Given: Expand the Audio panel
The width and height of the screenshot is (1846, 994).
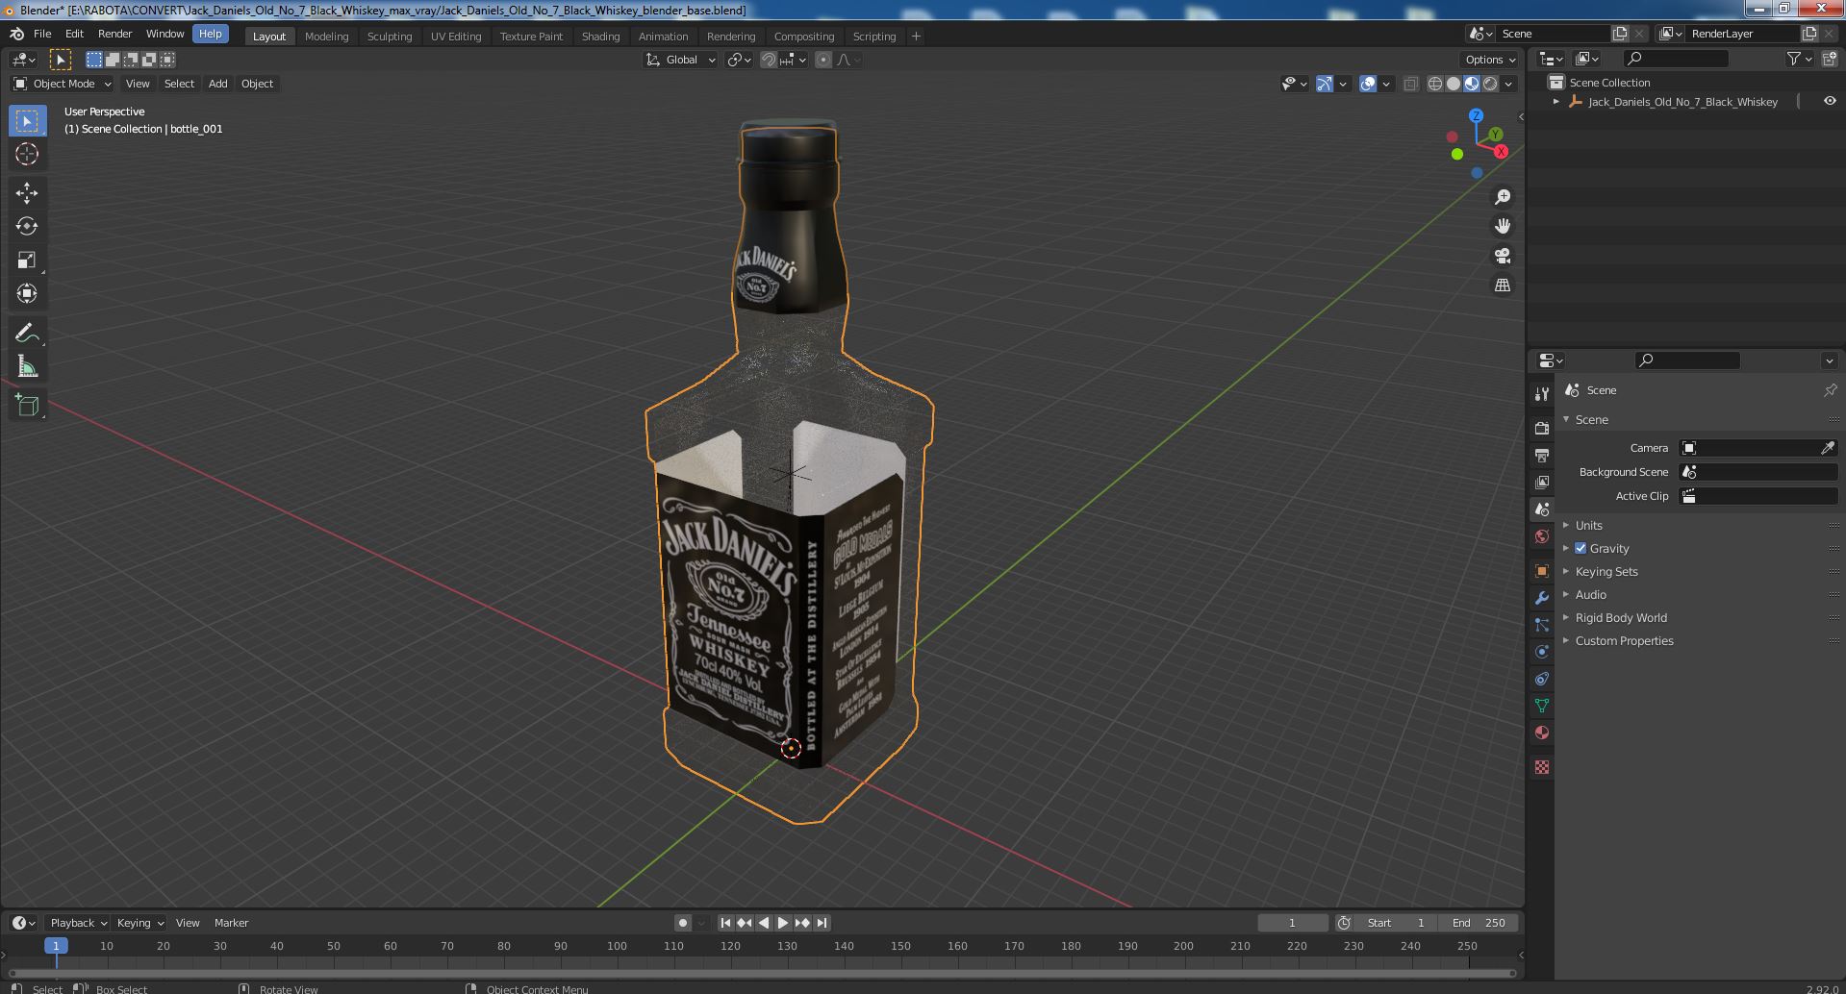Looking at the screenshot, I should click(1590, 594).
